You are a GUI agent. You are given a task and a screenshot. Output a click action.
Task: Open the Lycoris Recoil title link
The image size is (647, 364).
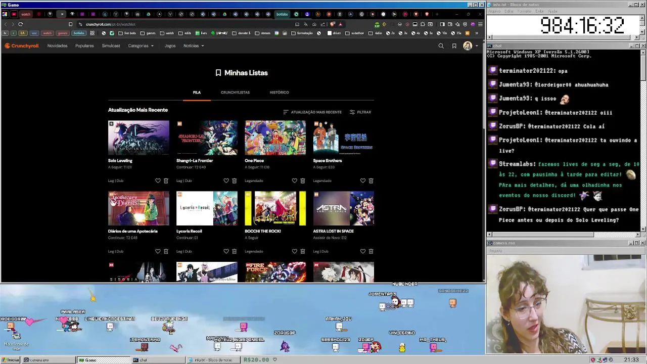pyautogui.click(x=189, y=232)
